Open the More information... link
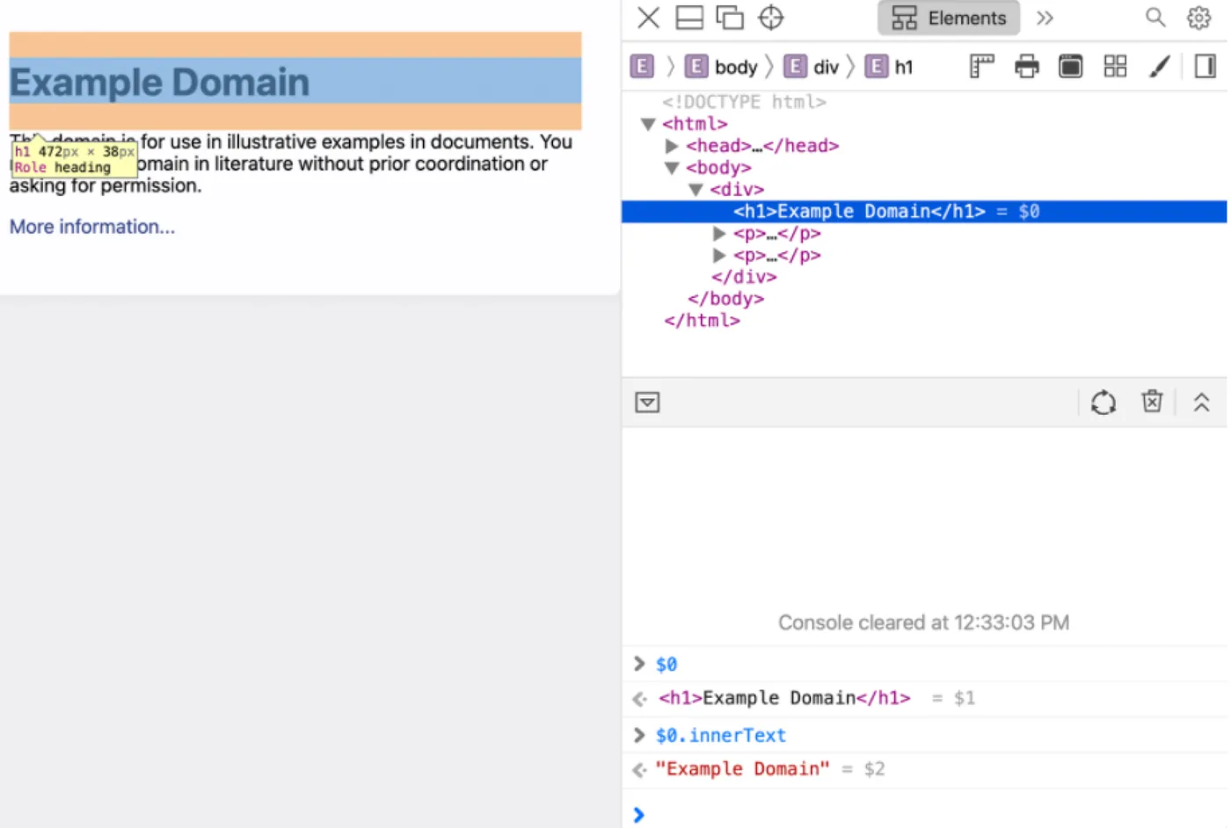 coord(92,227)
